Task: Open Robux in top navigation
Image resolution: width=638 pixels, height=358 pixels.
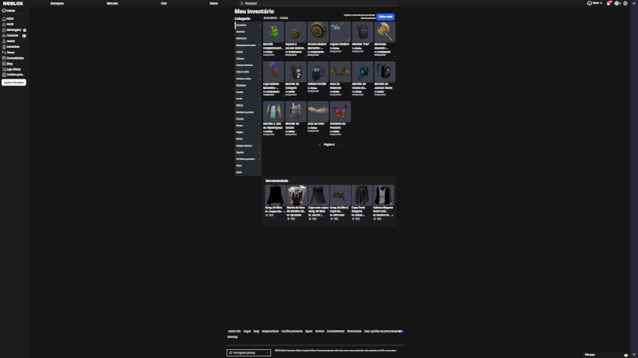Action: tap(214, 3)
